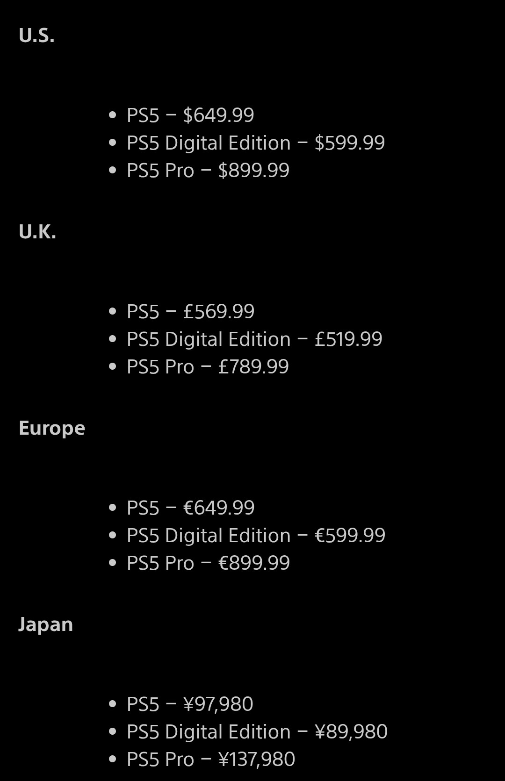Click the bullet before PS5 Pro ¥137,980
The width and height of the screenshot is (505, 781).
[112, 759]
